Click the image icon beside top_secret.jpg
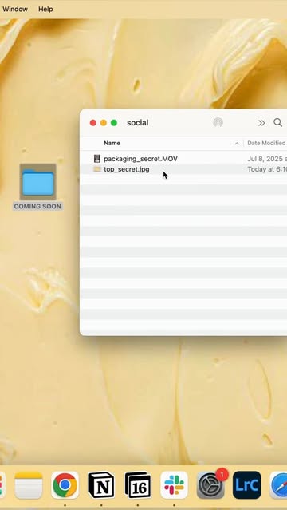This screenshot has height=510, width=287. [96, 169]
